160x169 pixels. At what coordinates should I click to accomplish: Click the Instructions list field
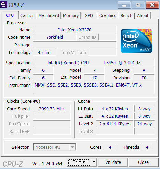click(94, 88)
